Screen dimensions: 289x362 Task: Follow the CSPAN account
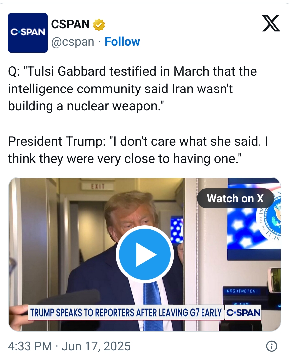[122, 42]
